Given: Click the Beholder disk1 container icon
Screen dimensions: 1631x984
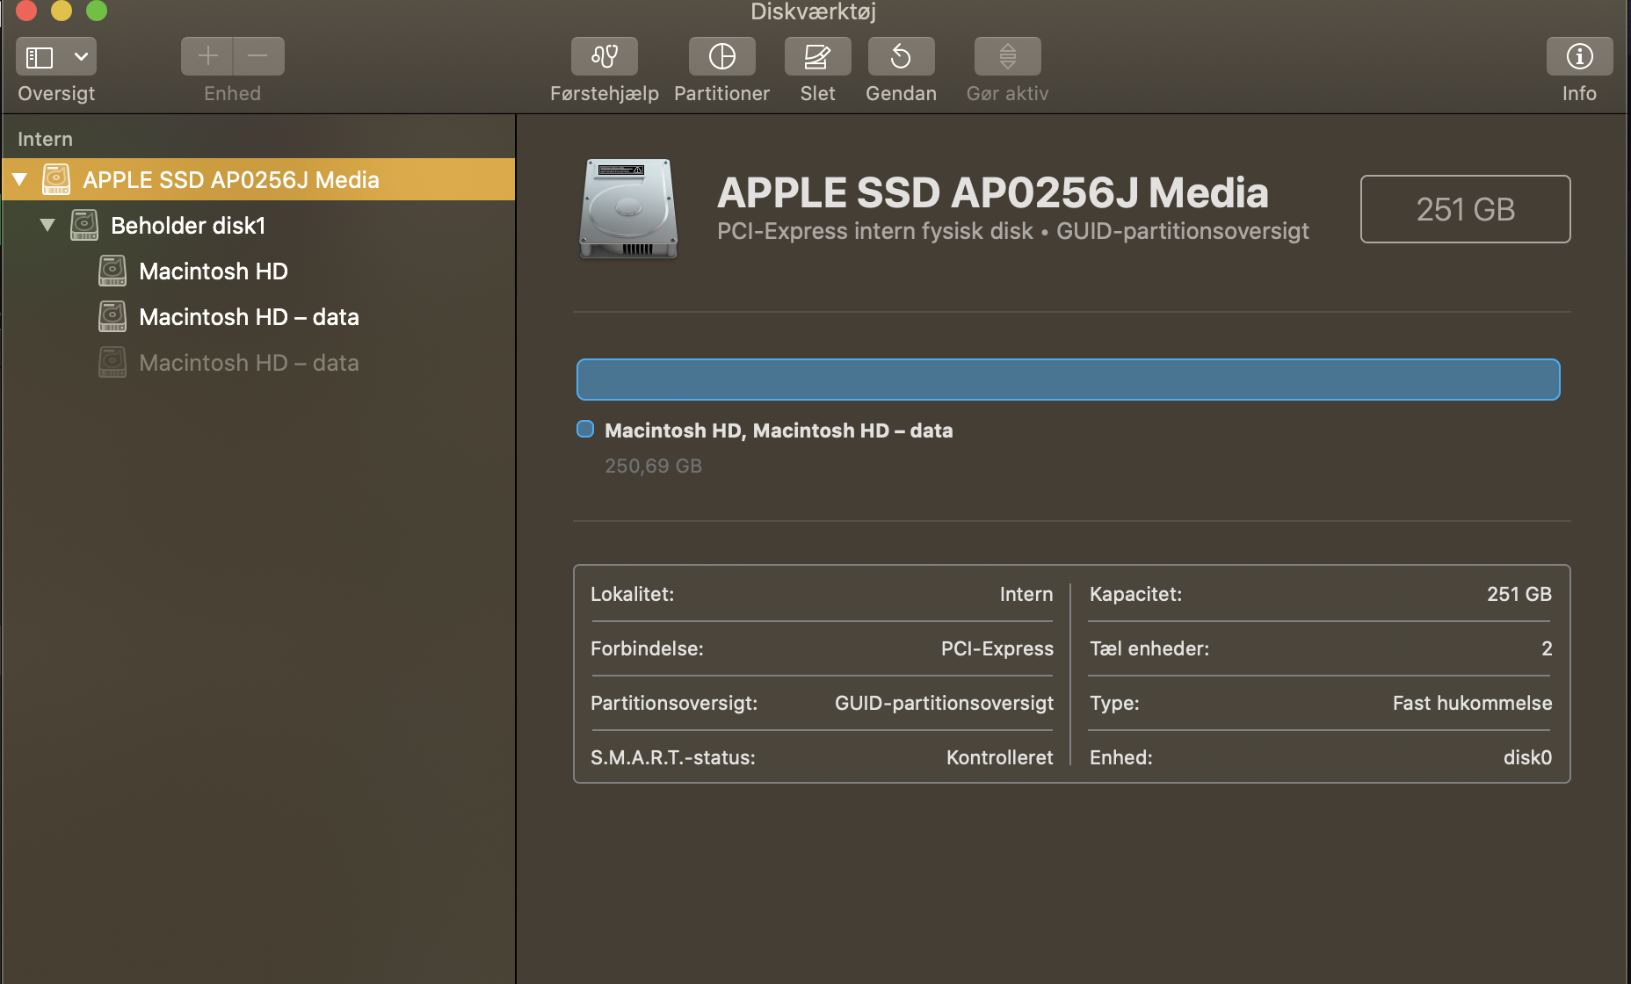Looking at the screenshot, I should tap(84, 225).
